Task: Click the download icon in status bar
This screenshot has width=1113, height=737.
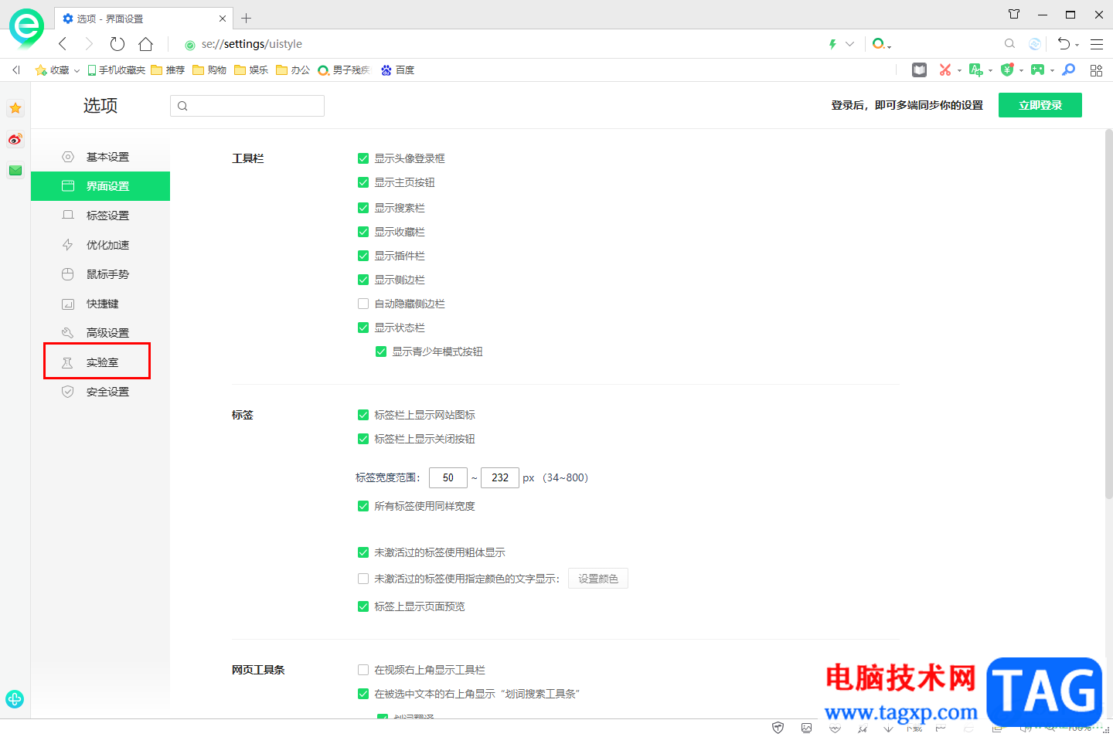Action: coord(888,729)
